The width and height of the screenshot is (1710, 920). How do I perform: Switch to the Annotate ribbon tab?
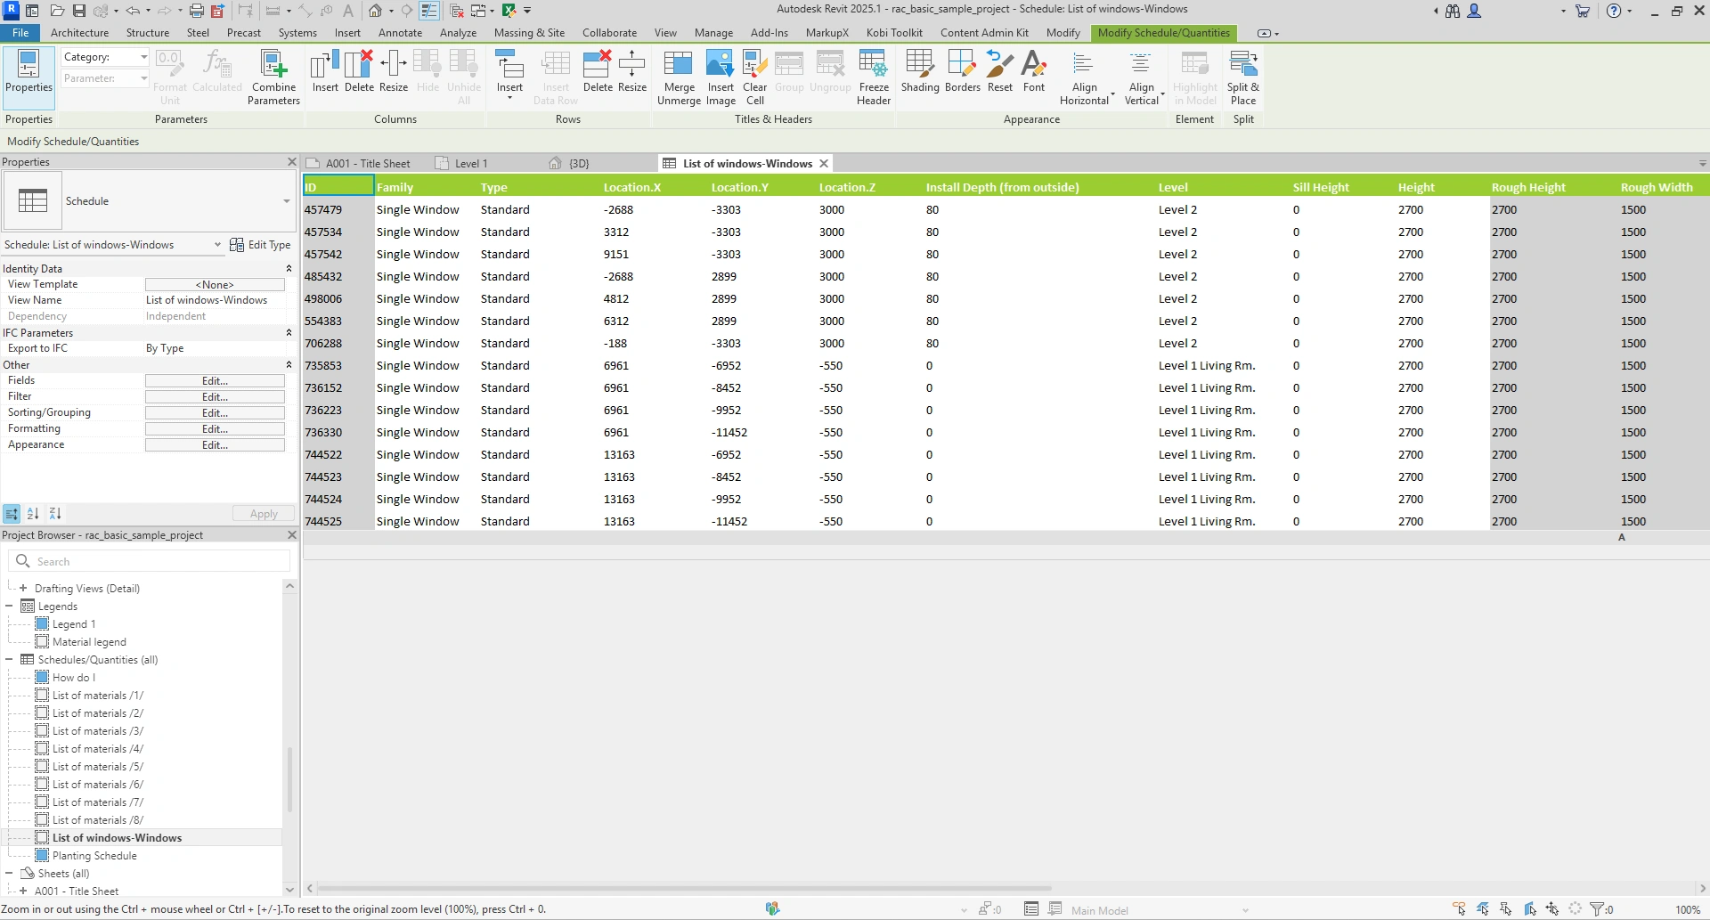pos(401,33)
